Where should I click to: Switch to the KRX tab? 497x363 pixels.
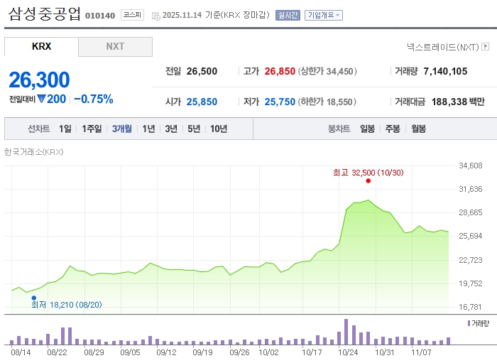point(41,47)
